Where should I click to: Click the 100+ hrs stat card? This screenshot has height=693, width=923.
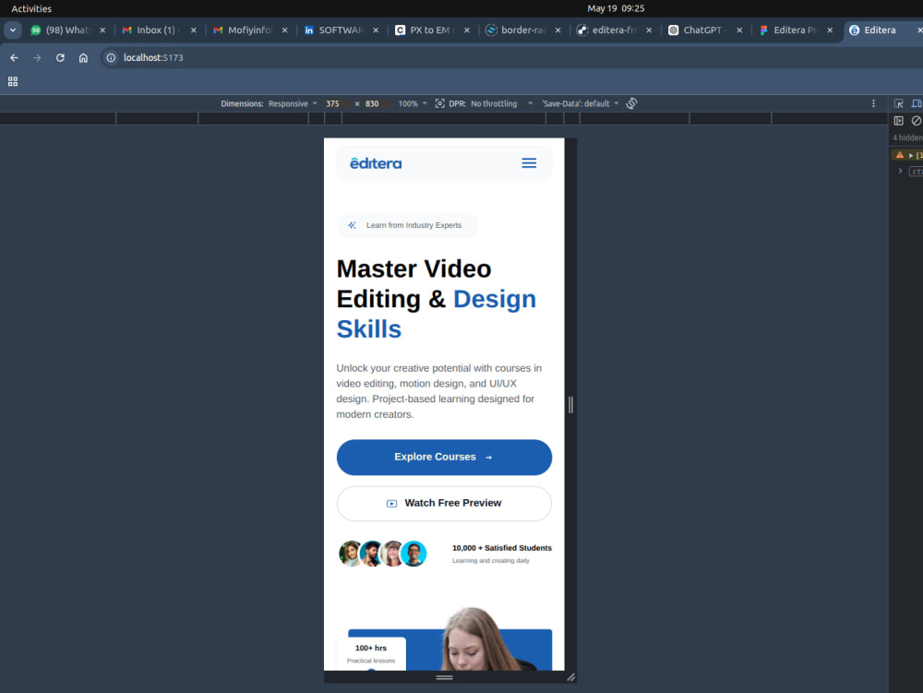(371, 653)
